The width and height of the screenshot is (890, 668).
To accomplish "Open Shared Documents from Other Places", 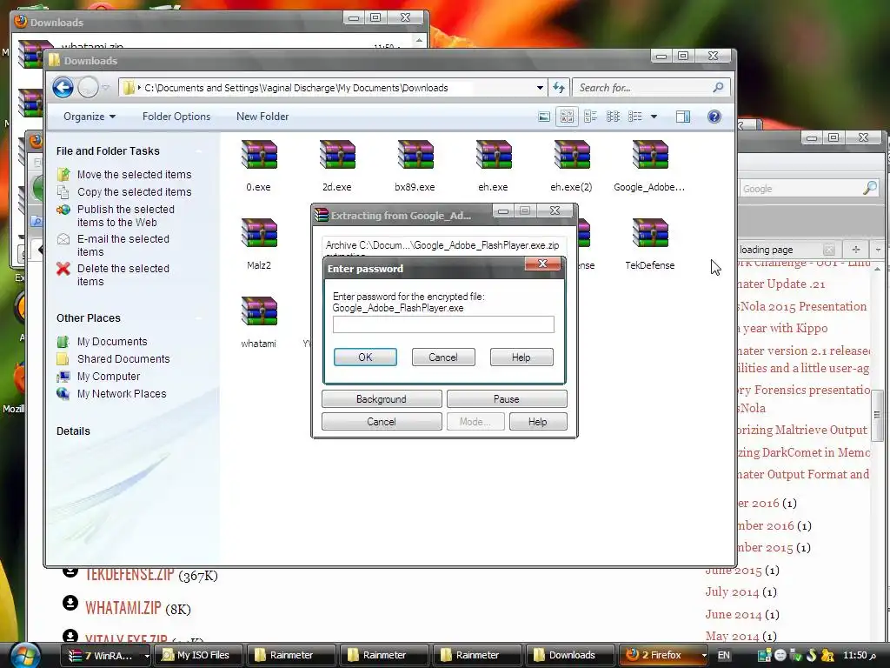I will point(123,359).
